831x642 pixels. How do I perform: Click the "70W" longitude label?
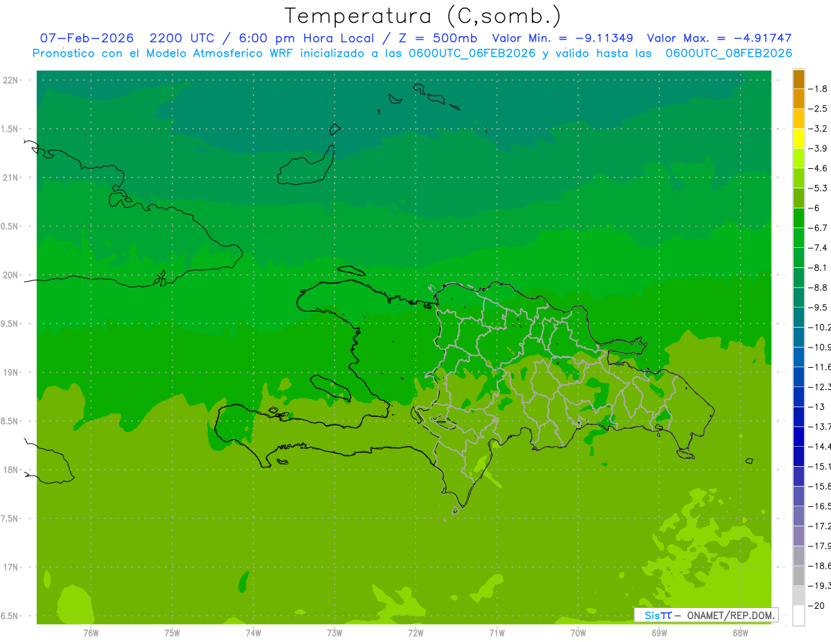578,633
